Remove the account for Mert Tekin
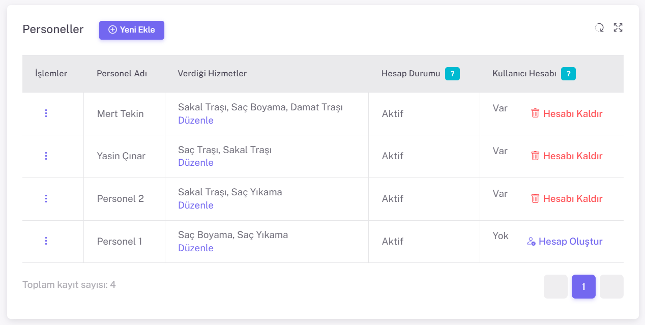 point(567,113)
